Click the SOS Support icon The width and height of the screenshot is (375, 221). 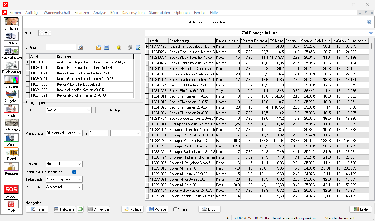(x=11, y=189)
